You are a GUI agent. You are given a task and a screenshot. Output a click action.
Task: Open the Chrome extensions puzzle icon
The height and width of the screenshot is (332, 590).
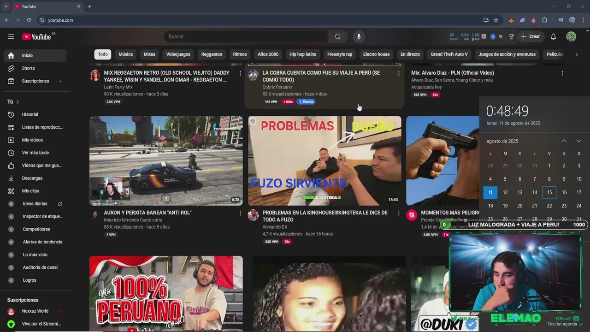pyautogui.click(x=544, y=20)
